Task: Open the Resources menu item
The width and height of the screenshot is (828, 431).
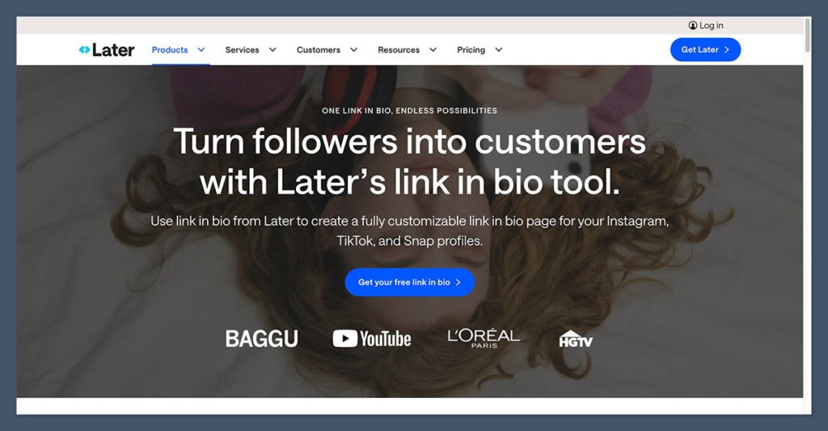Action: [399, 49]
